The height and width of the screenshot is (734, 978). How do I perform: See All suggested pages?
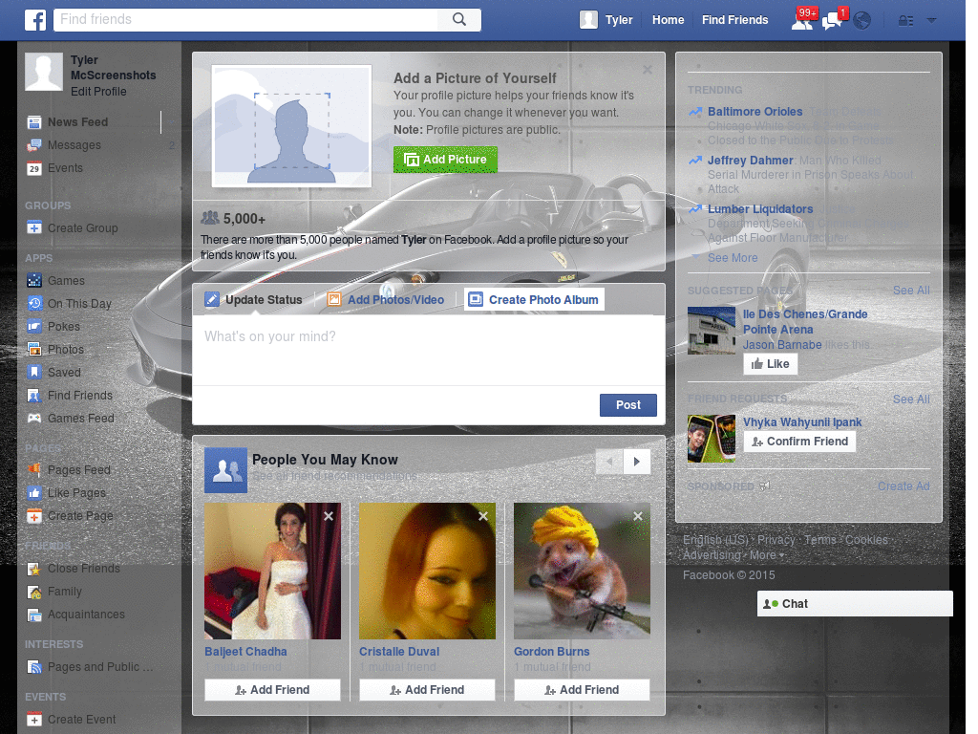click(910, 291)
